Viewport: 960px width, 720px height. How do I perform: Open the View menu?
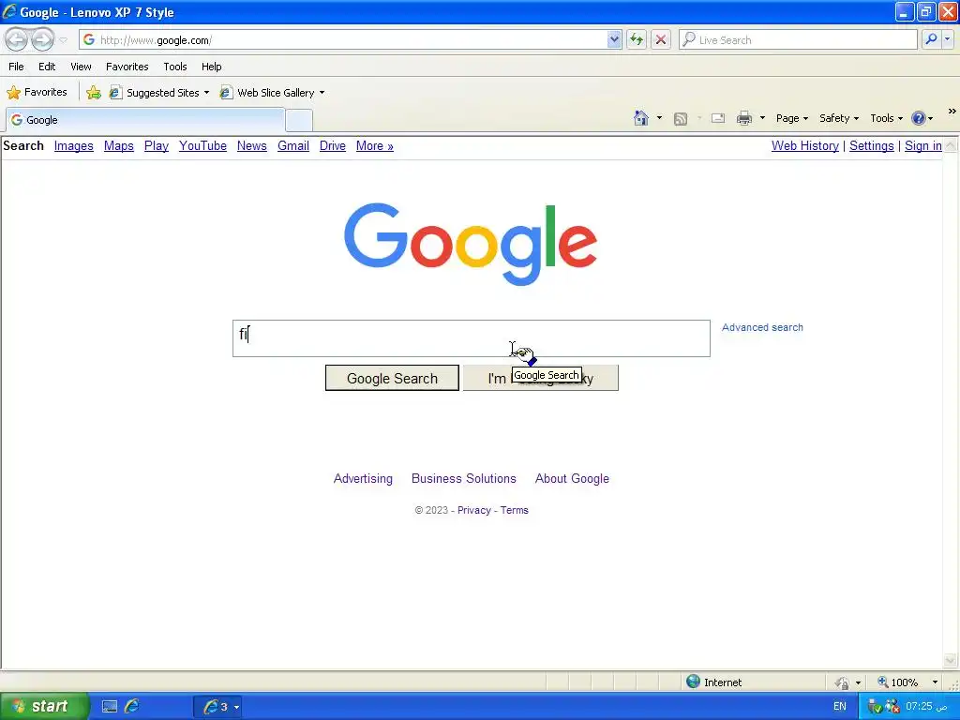pos(81,67)
